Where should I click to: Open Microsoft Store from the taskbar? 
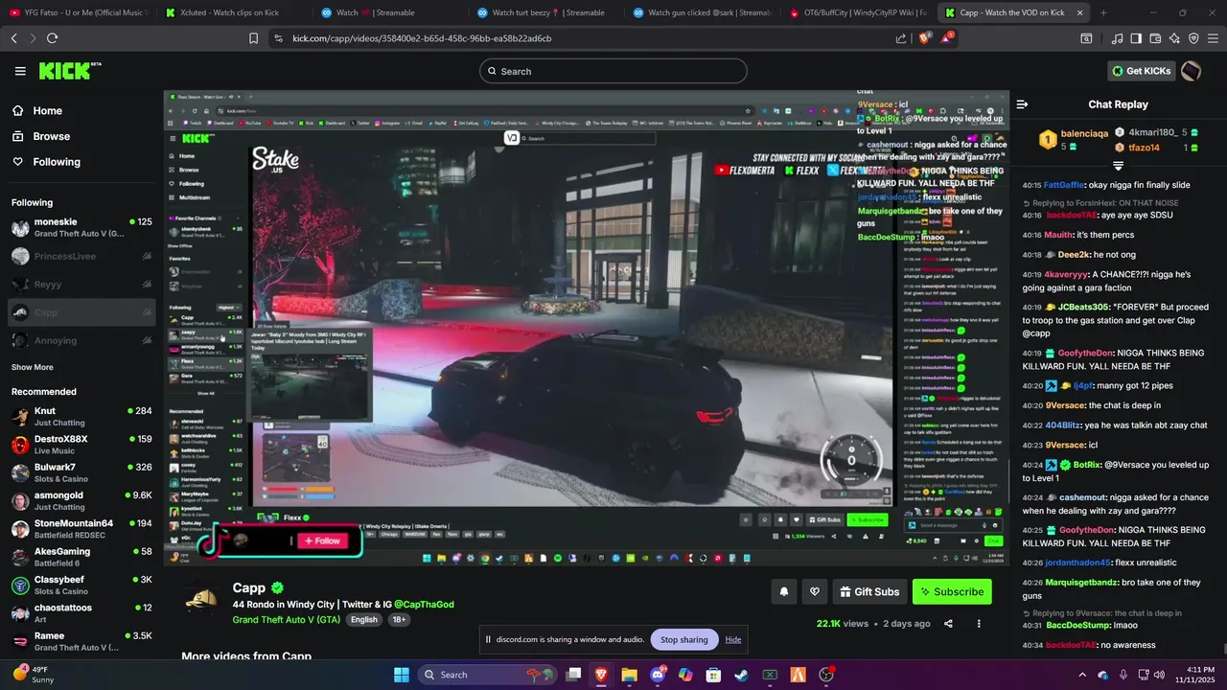tap(713, 675)
